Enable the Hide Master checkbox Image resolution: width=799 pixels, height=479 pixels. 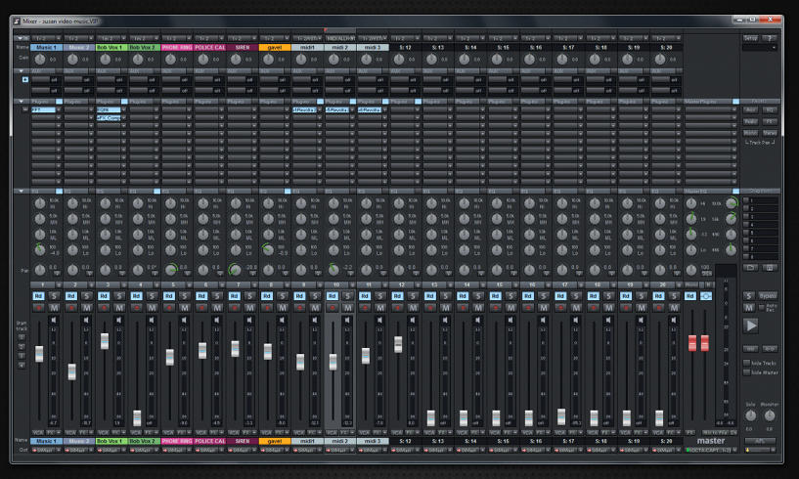point(746,372)
